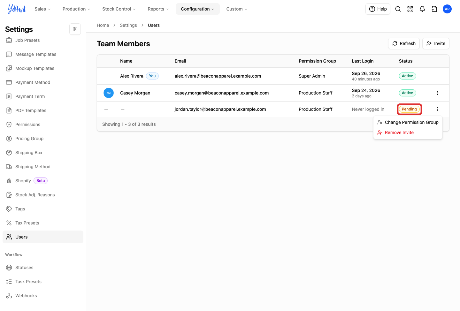The image size is (460, 311).
Task: Click the Invite button
Action: click(x=436, y=43)
